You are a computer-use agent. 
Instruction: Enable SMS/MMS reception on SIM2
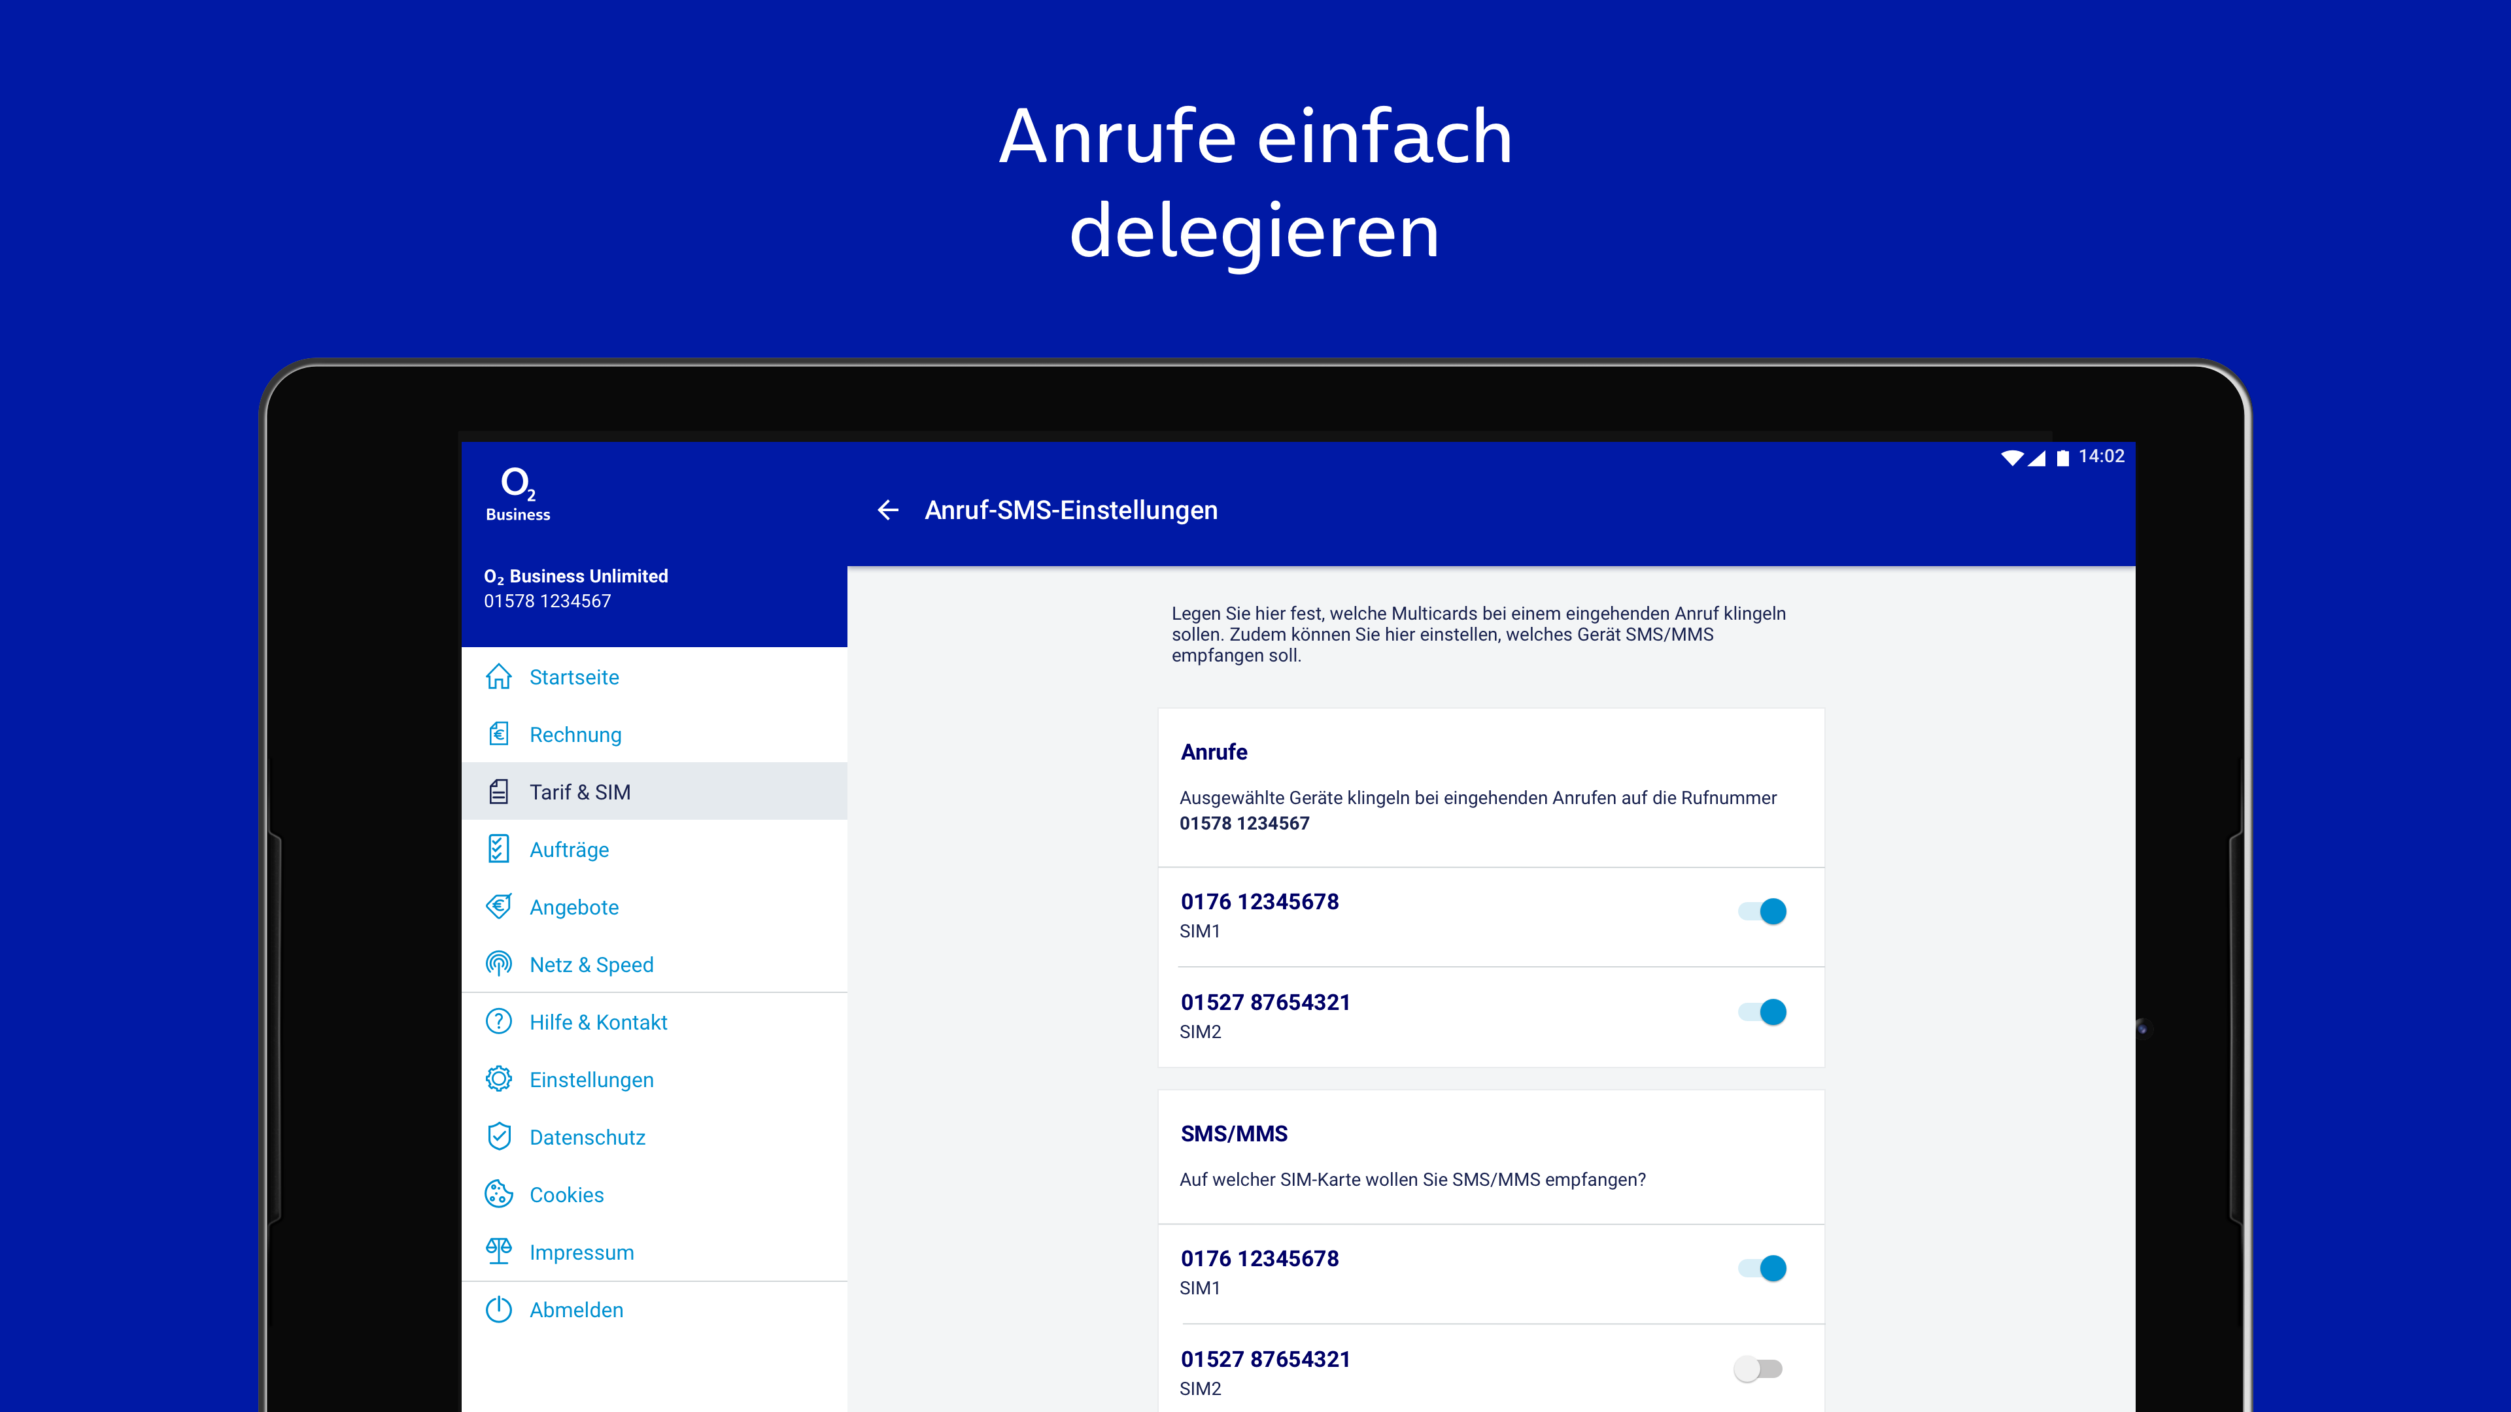point(1758,1368)
